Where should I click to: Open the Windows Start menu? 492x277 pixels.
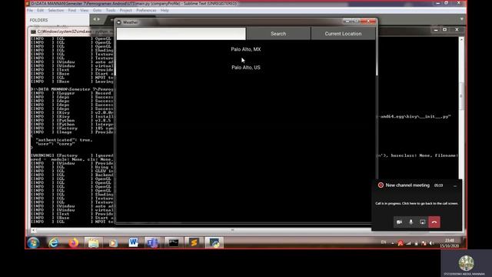pyautogui.click(x=33, y=243)
